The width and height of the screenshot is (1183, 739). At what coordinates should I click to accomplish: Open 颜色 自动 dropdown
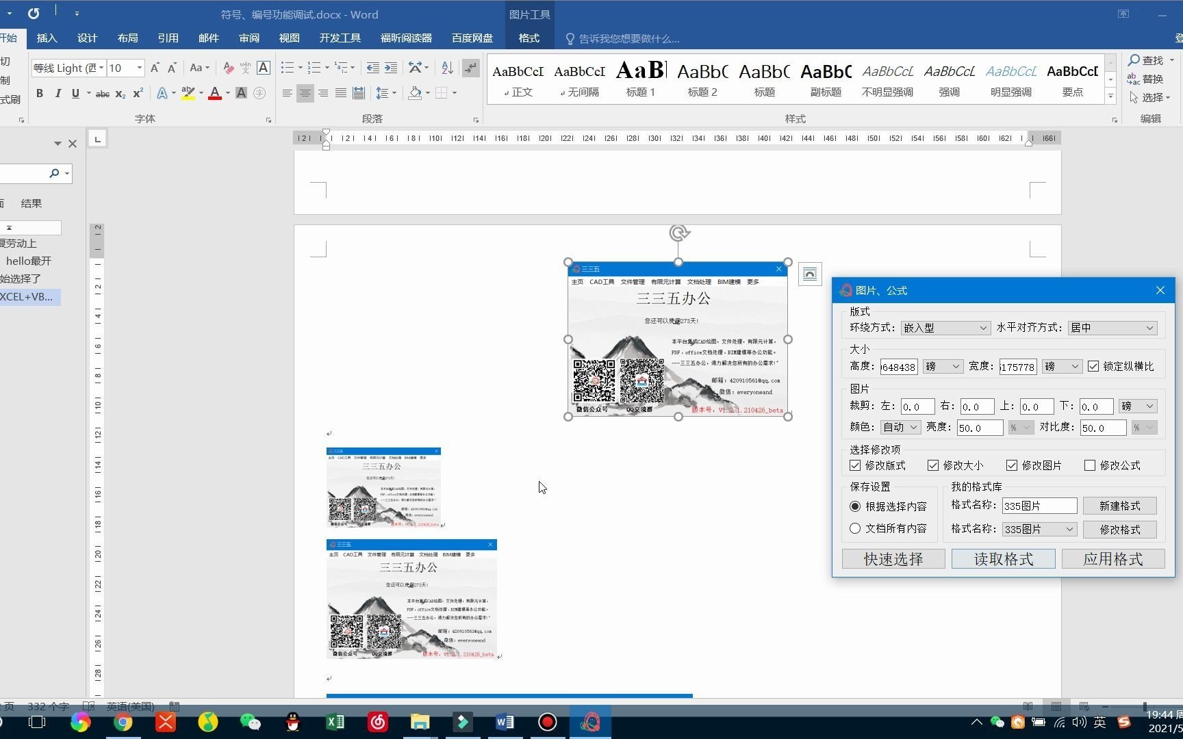coord(900,427)
